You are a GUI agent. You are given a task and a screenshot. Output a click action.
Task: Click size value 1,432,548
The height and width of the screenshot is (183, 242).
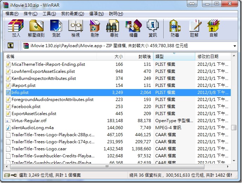point(113,149)
